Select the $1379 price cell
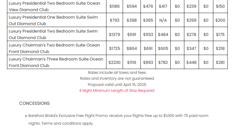 point(114,34)
